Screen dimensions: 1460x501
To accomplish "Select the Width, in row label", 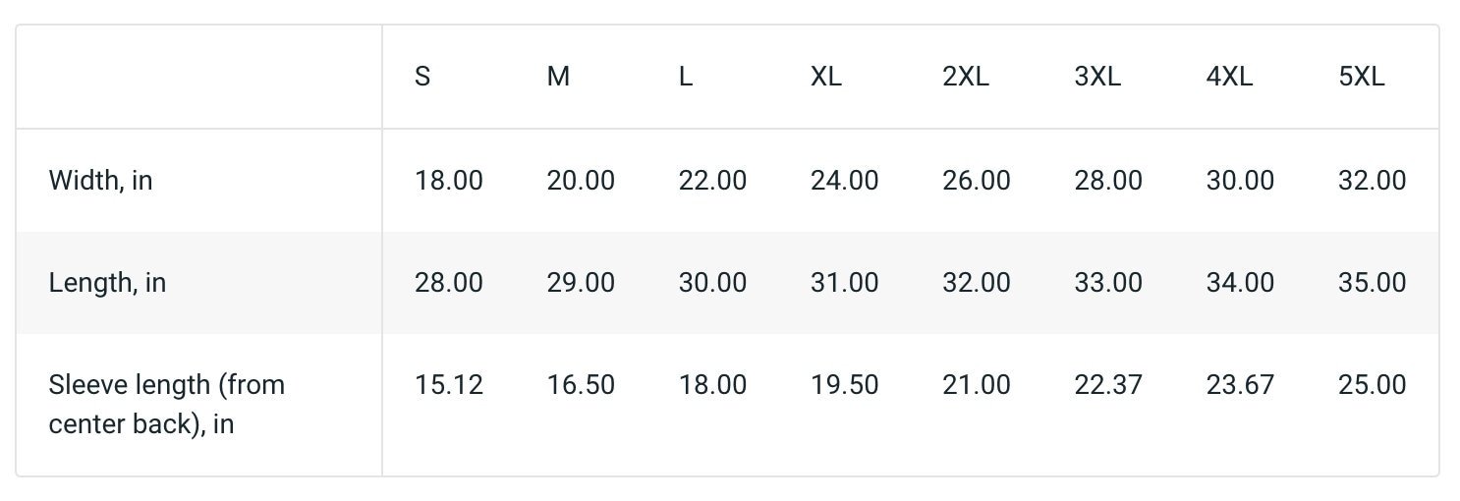I will (100, 181).
